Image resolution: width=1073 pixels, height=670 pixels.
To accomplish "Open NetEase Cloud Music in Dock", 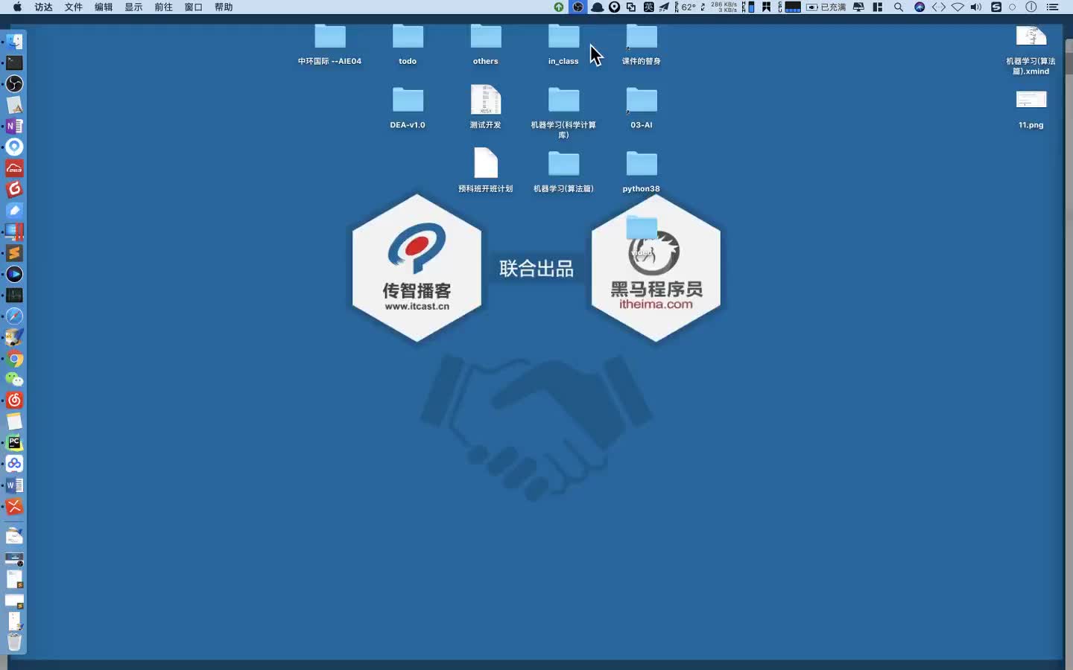I will pos(14,401).
